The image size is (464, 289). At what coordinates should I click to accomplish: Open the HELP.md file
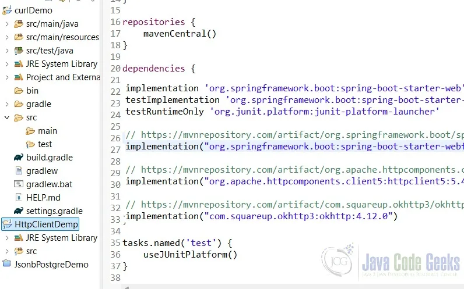43,198
